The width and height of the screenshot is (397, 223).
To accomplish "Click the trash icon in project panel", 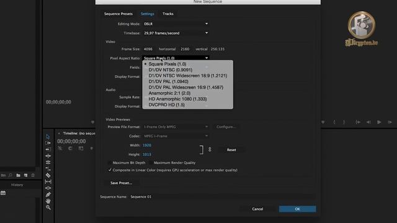I will pyautogui.click(x=33, y=175).
